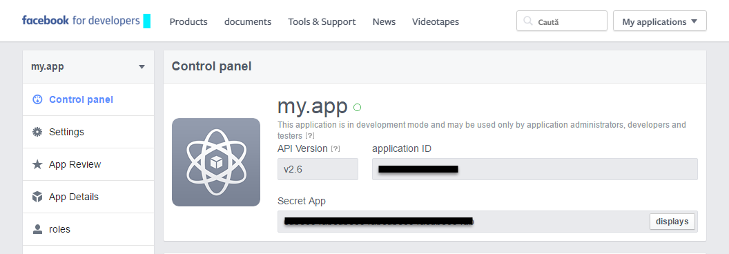Click the my.app title heading

313,106
